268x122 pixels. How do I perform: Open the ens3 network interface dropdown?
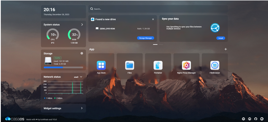78,77
